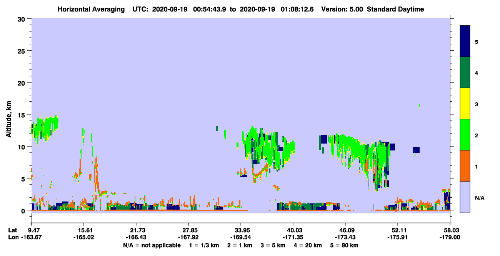Image resolution: width=500 pixels, height=256 pixels.
Task: Click the orange colorbar segment labeled 1
Action: [x=465, y=165]
